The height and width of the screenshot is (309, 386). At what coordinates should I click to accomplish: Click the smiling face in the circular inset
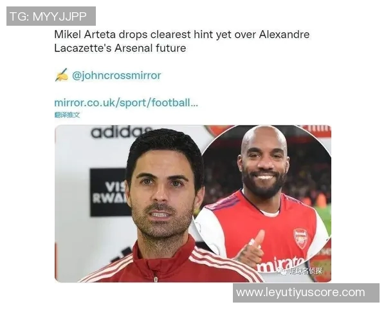[x=264, y=164]
